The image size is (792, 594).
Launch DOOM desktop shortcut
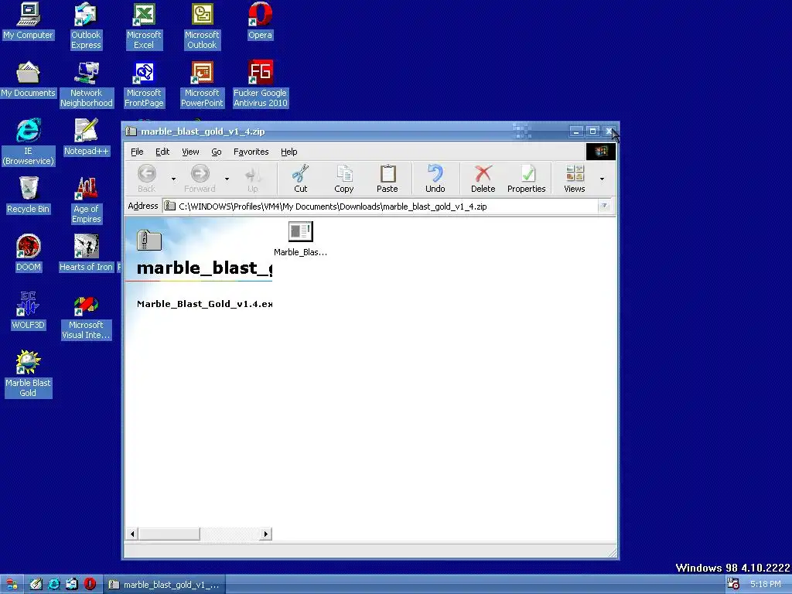[28, 253]
